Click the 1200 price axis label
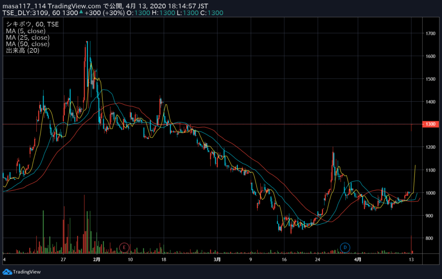Screen dimensions: 442x279 tap(430, 147)
